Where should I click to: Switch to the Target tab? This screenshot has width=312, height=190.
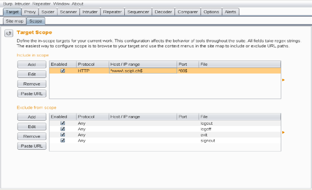(12, 12)
